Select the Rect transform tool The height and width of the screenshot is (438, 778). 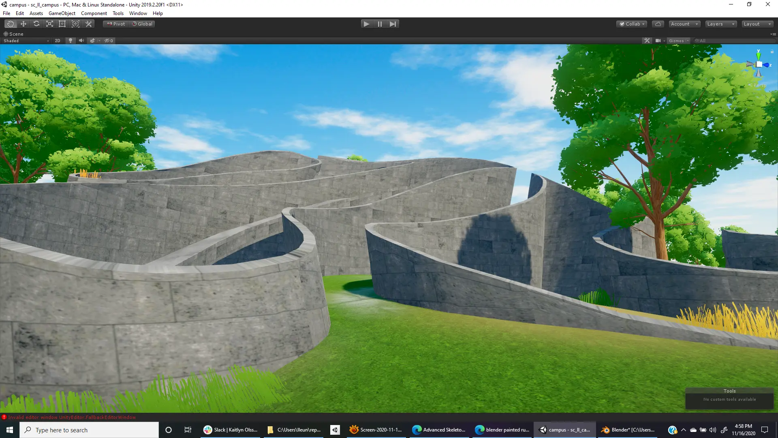coord(62,24)
